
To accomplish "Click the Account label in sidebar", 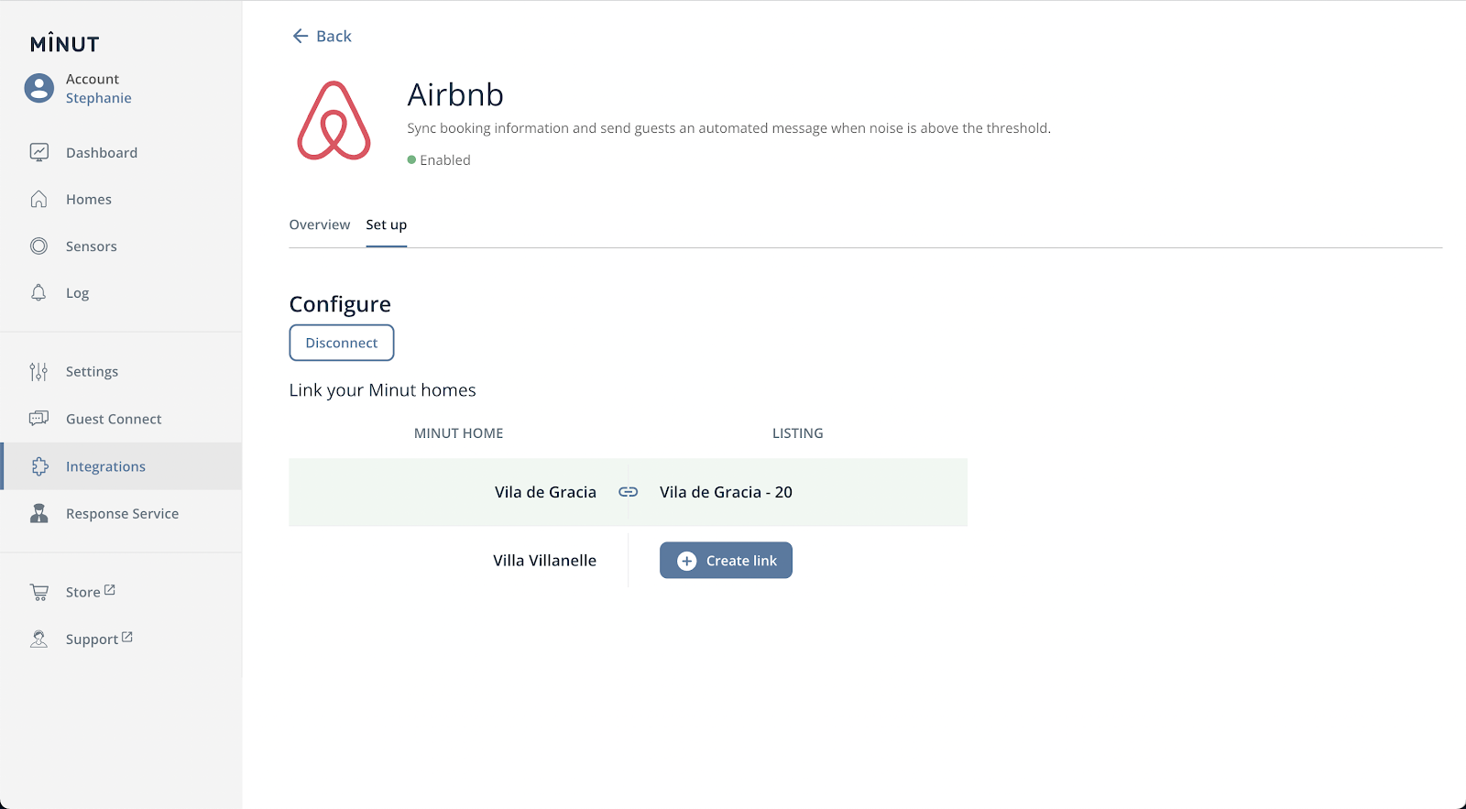I will click(92, 79).
